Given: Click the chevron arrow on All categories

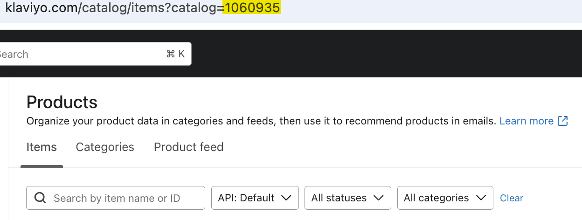Looking at the screenshot, I should coord(481,198).
